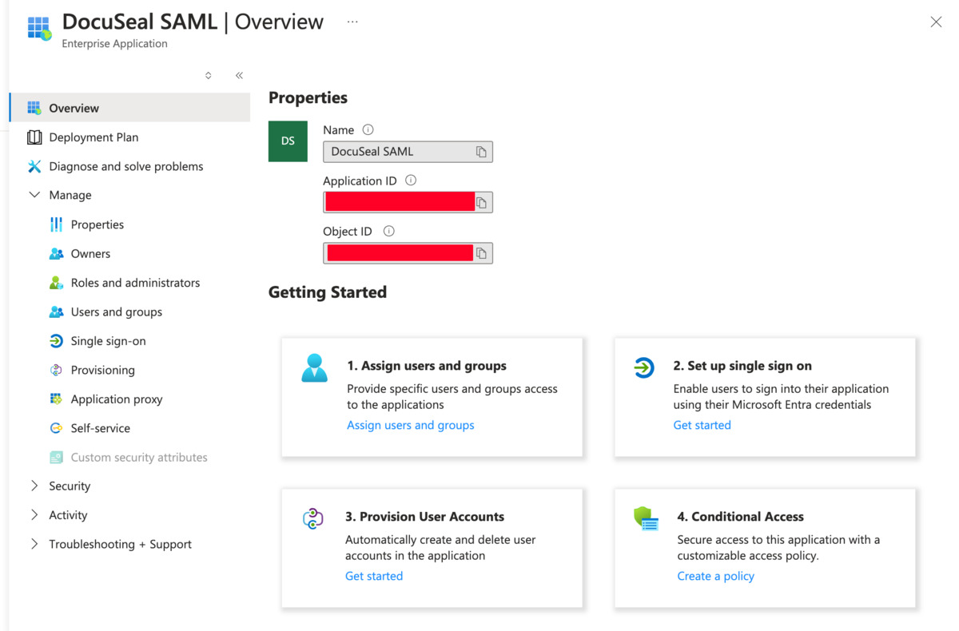Screen dimensions: 959x631
Task: Click the Deployment Plan book icon
Action: pos(34,137)
